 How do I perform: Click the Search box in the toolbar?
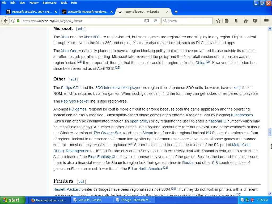click(187, 21)
